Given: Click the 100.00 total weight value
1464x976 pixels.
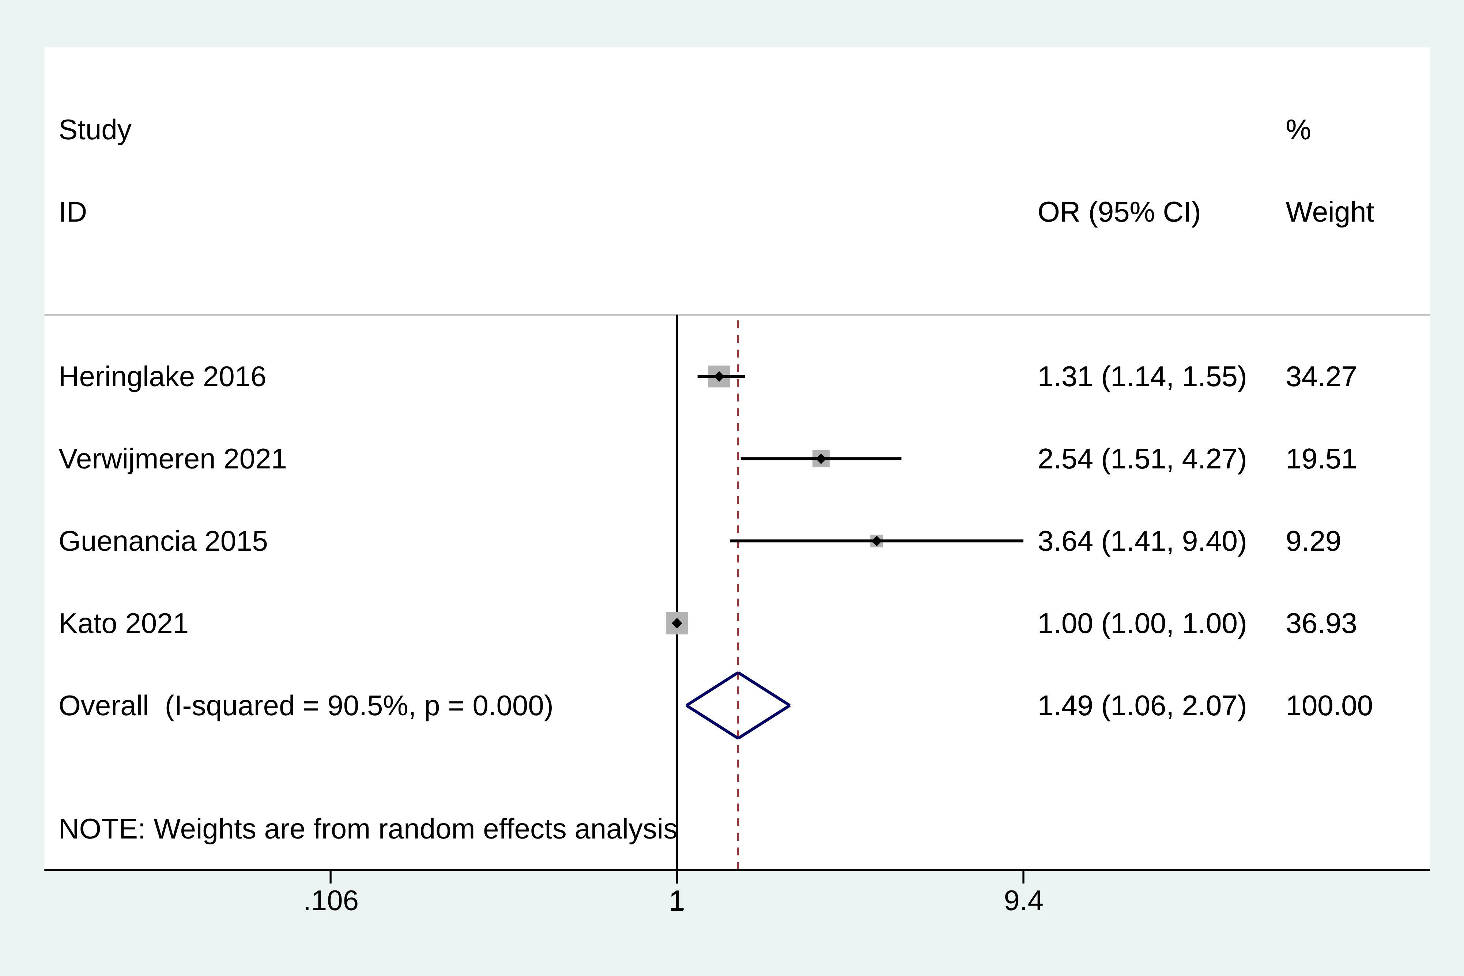Looking at the screenshot, I should click(1329, 706).
